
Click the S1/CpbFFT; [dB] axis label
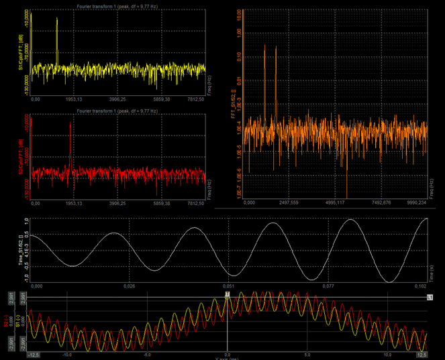coord(20,52)
